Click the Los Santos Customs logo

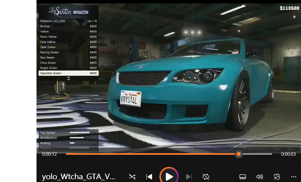pos(69,12)
